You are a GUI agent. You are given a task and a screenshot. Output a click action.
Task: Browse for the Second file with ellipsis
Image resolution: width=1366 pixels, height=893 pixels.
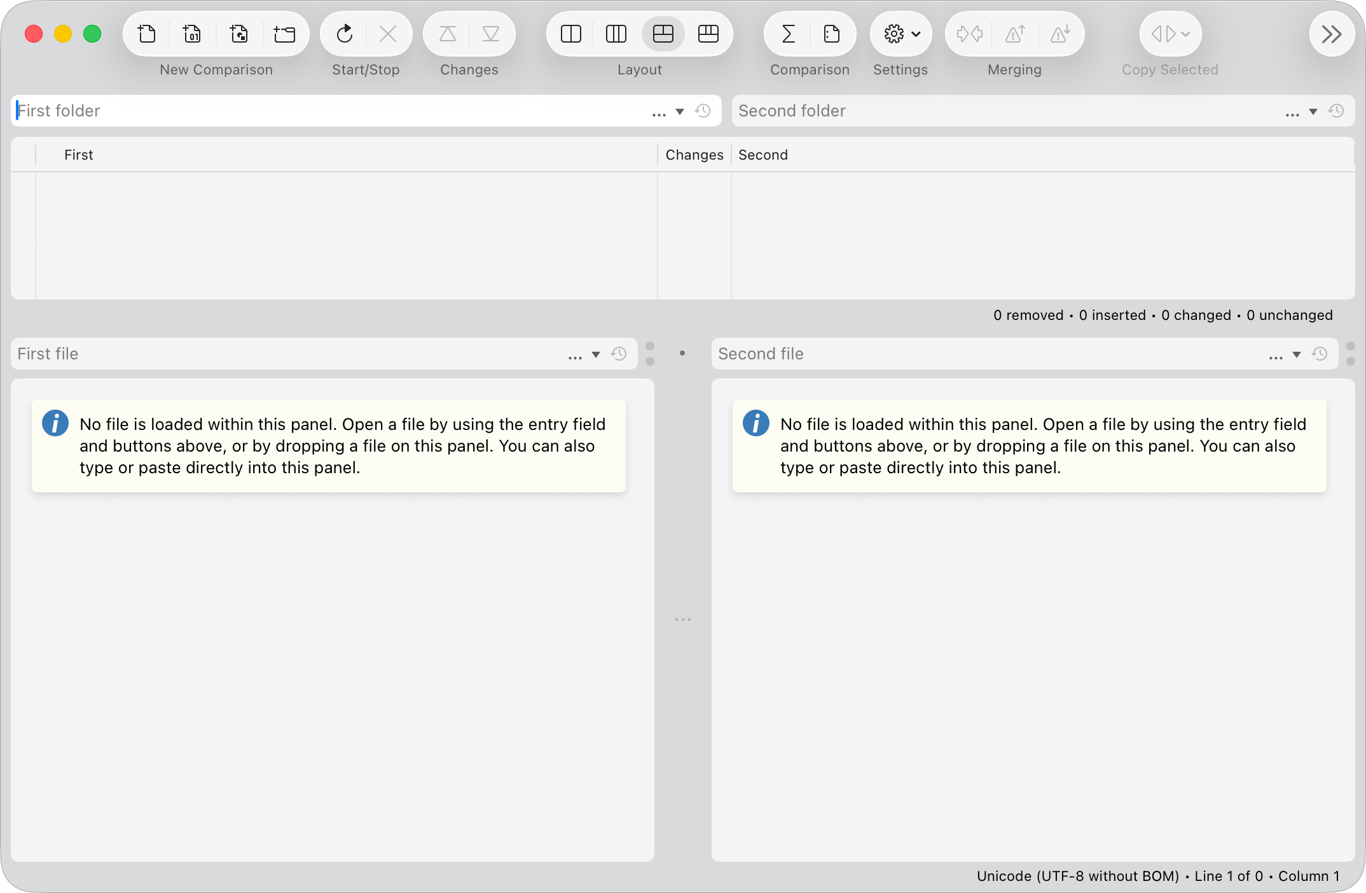1276,357
